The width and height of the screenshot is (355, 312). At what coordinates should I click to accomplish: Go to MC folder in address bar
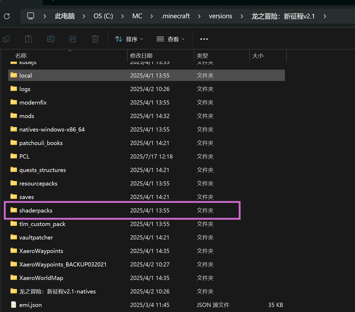pos(137,16)
